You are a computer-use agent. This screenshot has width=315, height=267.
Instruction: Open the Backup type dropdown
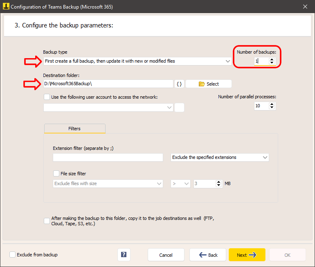coord(137,61)
